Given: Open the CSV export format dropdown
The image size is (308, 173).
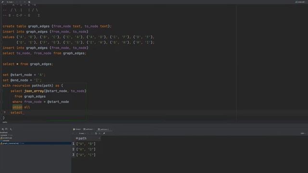Looking at the screenshot, I should click(x=303, y=134).
